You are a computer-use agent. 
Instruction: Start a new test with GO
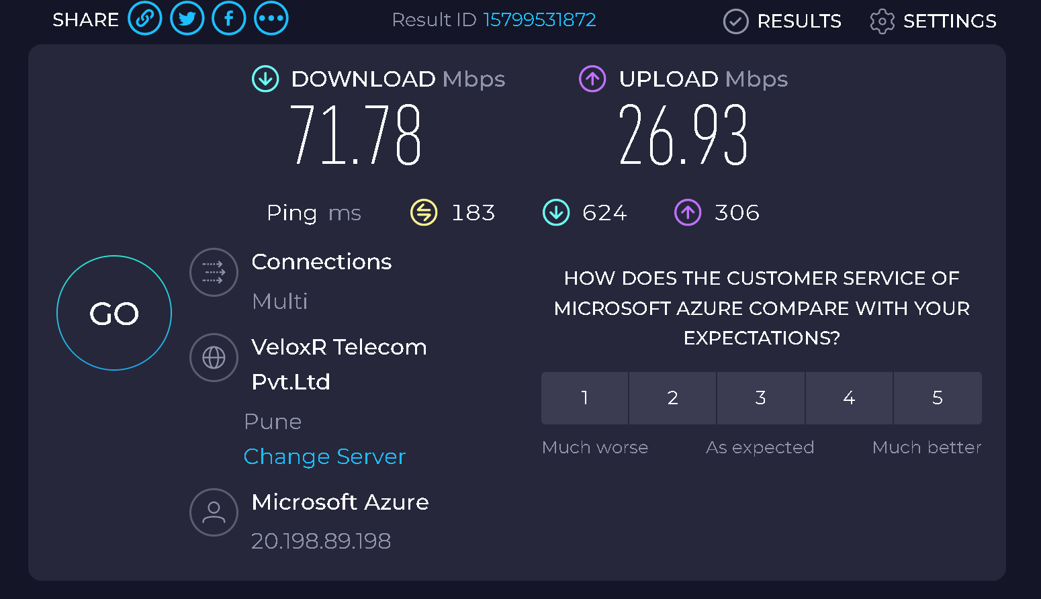(x=114, y=313)
